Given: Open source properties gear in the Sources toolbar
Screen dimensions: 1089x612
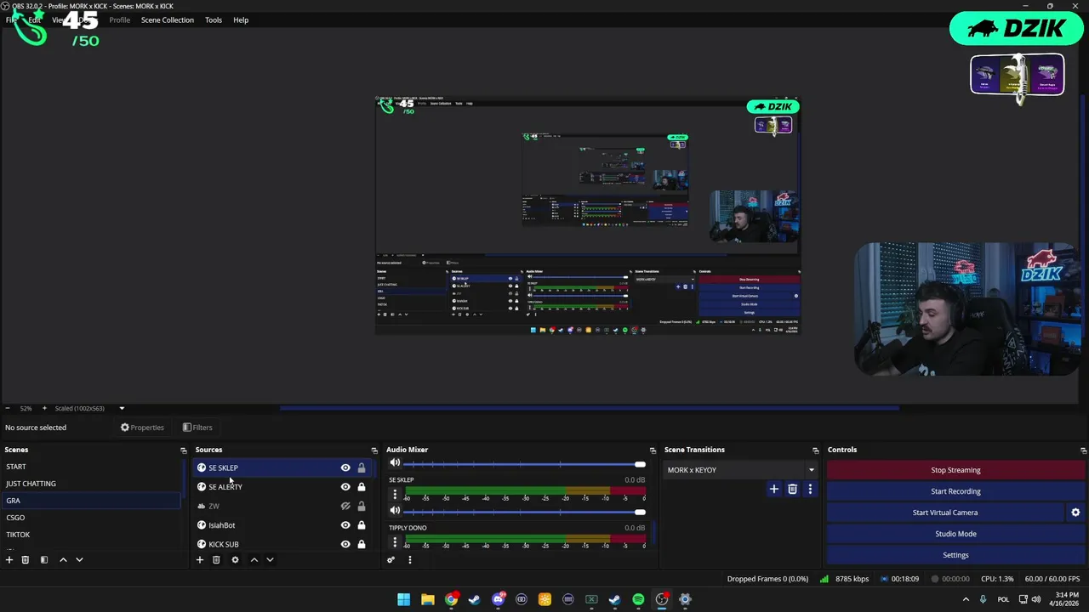Looking at the screenshot, I should click(x=235, y=560).
